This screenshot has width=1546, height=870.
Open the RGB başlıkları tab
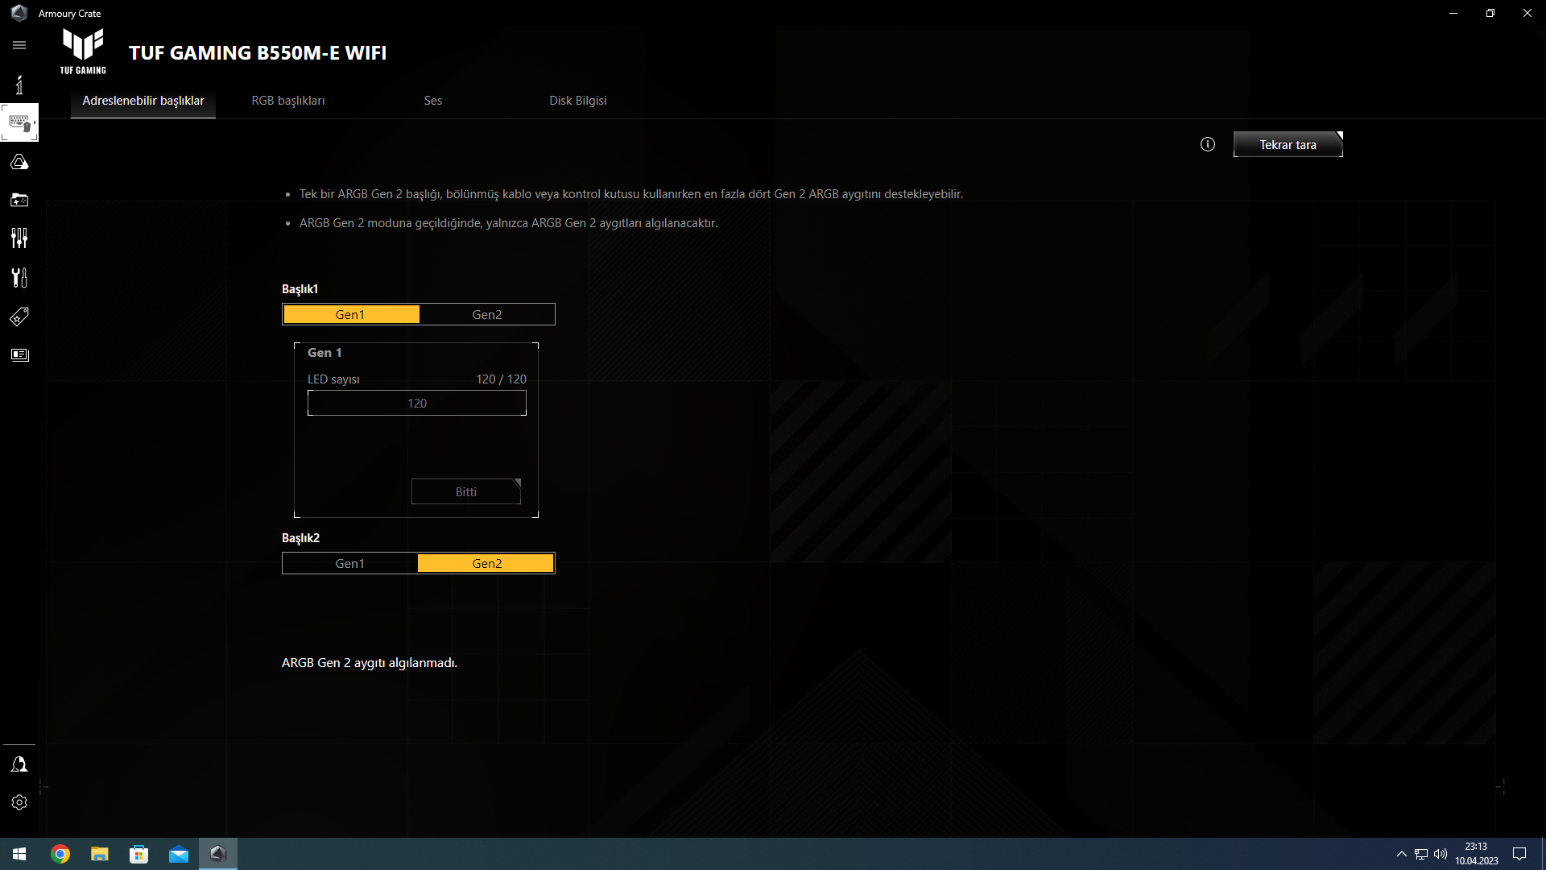click(287, 101)
